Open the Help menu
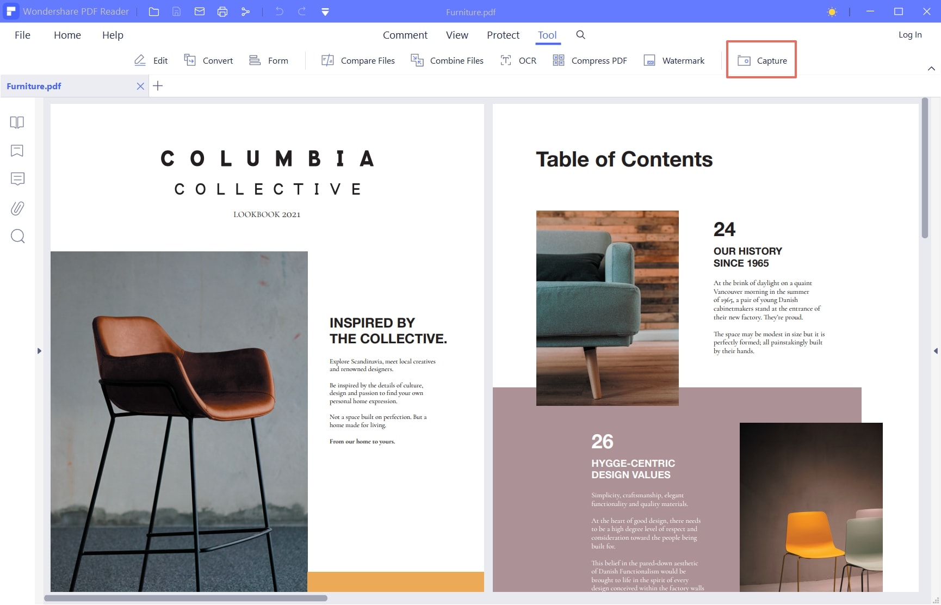This screenshot has height=605, width=941. click(x=113, y=35)
